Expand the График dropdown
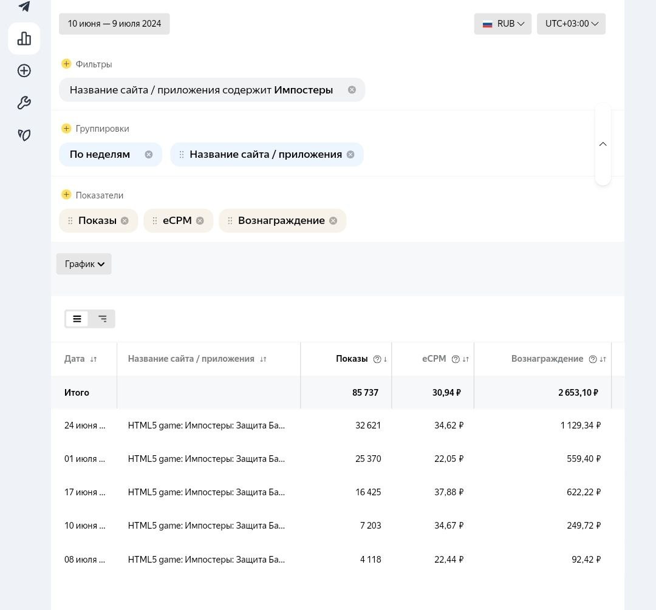The image size is (656, 610). (84, 264)
